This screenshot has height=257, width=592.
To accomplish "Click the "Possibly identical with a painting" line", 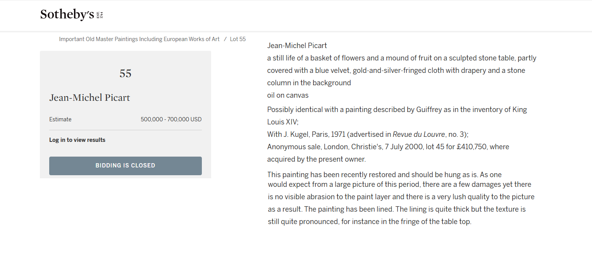I will point(397,110).
